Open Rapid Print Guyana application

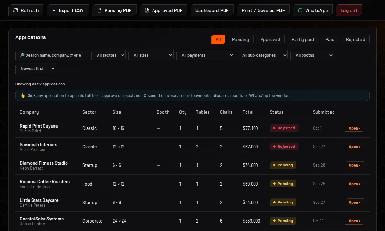coord(354,128)
